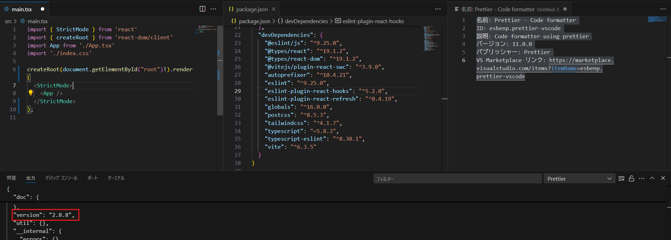Click the "typescript": "~5.8.3" line

[x=302, y=131]
